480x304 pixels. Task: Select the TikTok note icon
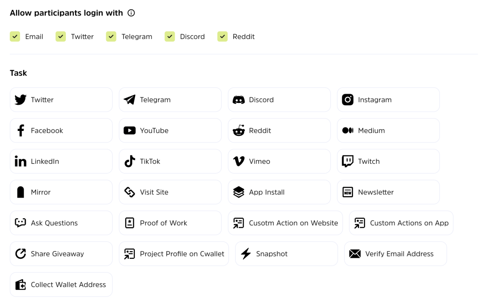[129, 162]
